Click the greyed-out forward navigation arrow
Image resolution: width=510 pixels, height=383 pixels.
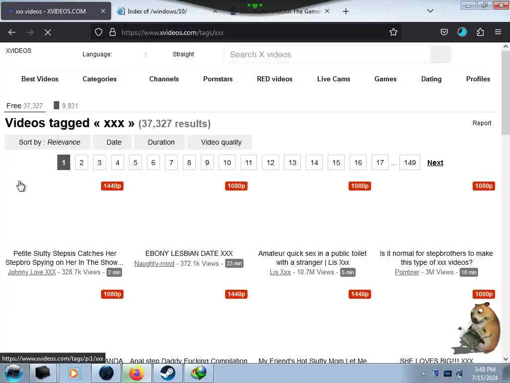pos(30,32)
